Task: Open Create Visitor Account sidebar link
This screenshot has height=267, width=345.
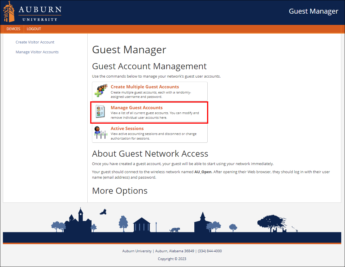Action: coord(35,42)
